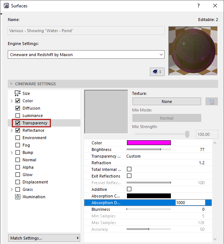Click the Surfaces dialog app icon

coord(6,6)
